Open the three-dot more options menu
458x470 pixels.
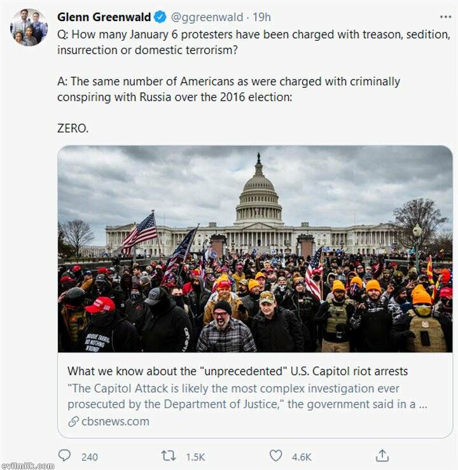coord(445,17)
